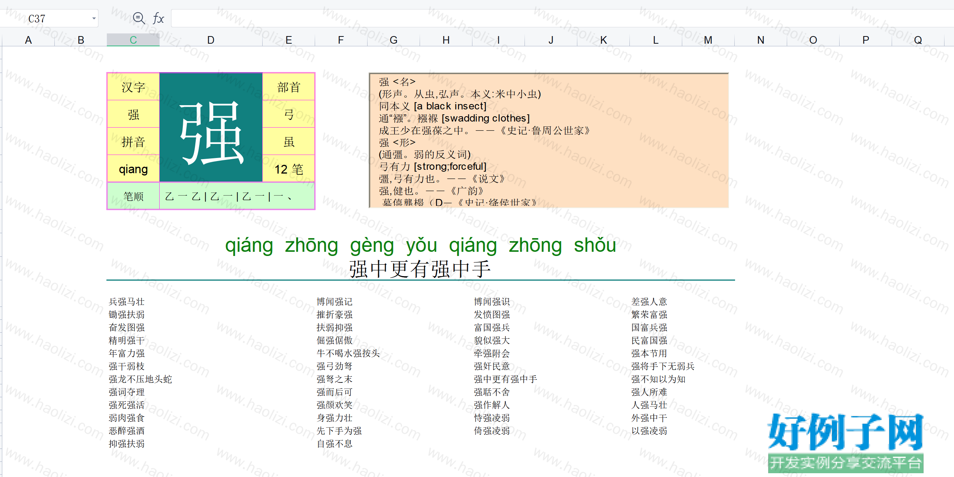
Task: Click the idiom 强人所难
Action: pos(649,392)
